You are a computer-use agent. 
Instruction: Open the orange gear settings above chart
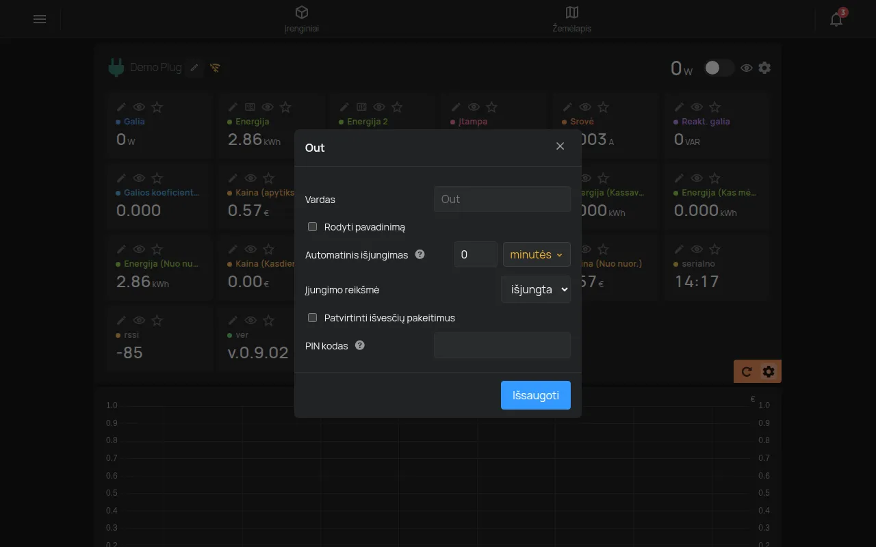769,371
